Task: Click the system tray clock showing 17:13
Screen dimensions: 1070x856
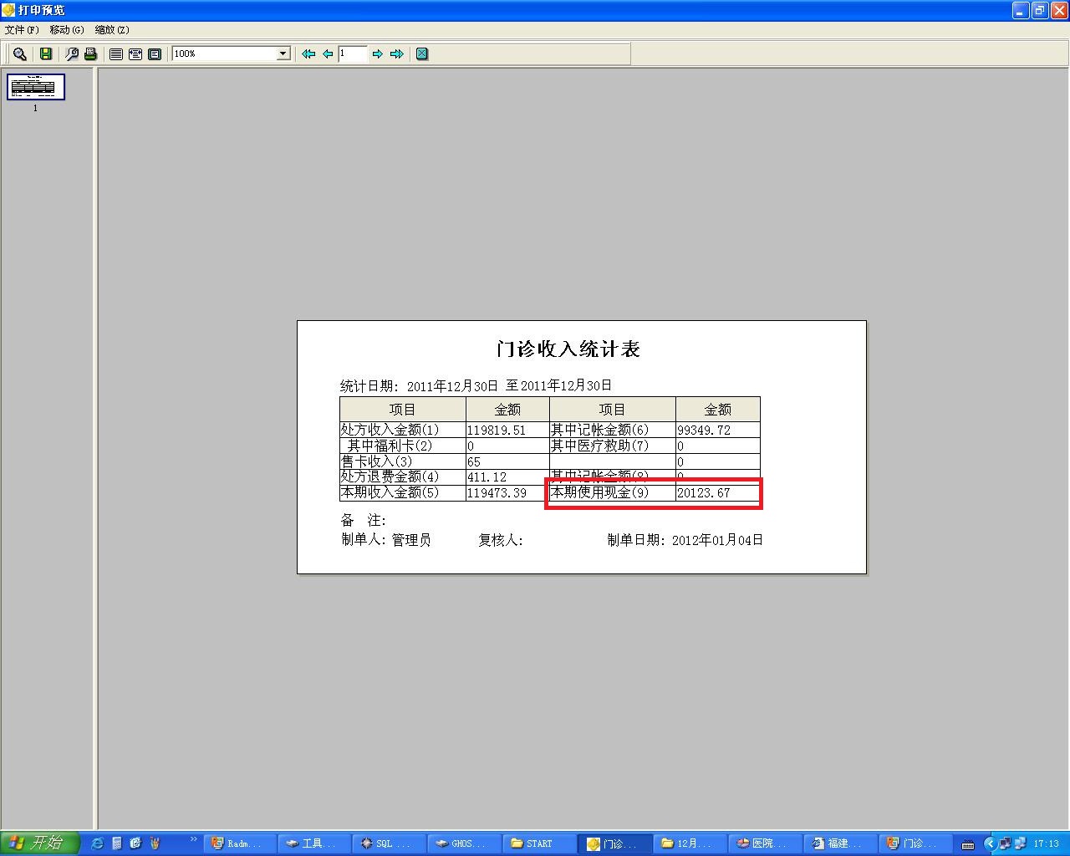Action: tap(1047, 843)
